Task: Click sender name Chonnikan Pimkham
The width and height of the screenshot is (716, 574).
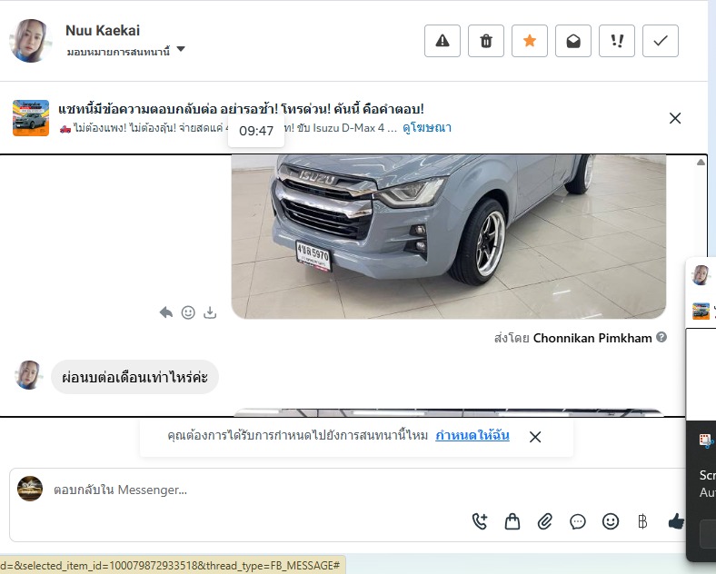Action: [x=592, y=338]
